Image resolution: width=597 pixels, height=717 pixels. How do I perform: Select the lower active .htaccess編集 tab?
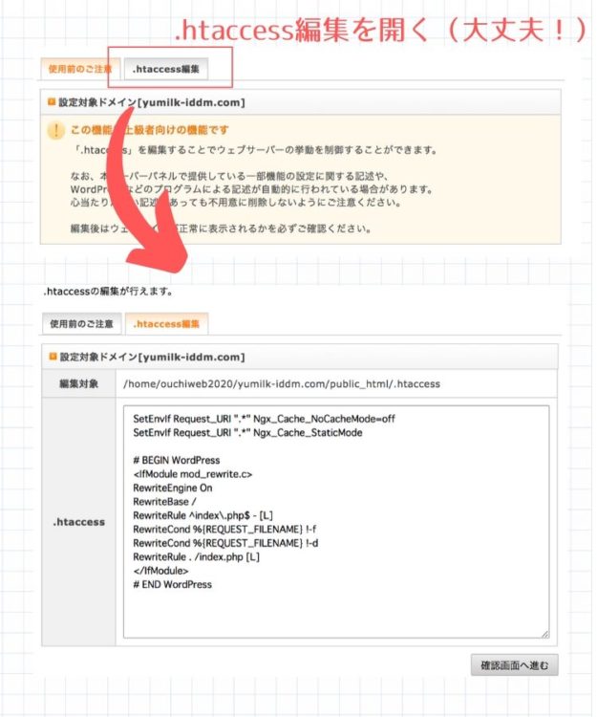click(x=166, y=324)
